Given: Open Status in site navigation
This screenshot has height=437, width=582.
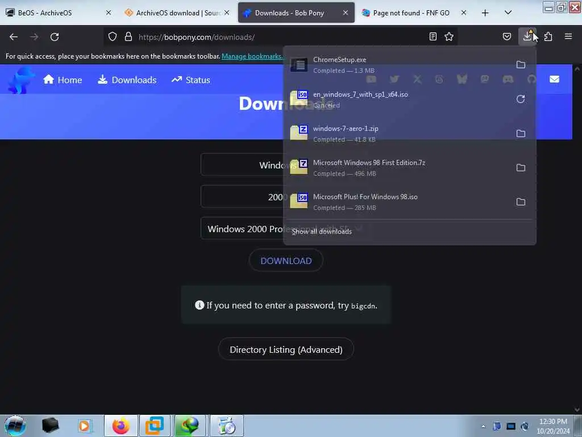Looking at the screenshot, I should [191, 80].
